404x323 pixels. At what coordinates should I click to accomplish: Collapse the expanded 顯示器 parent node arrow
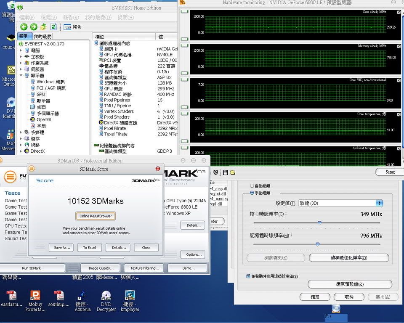21,75
